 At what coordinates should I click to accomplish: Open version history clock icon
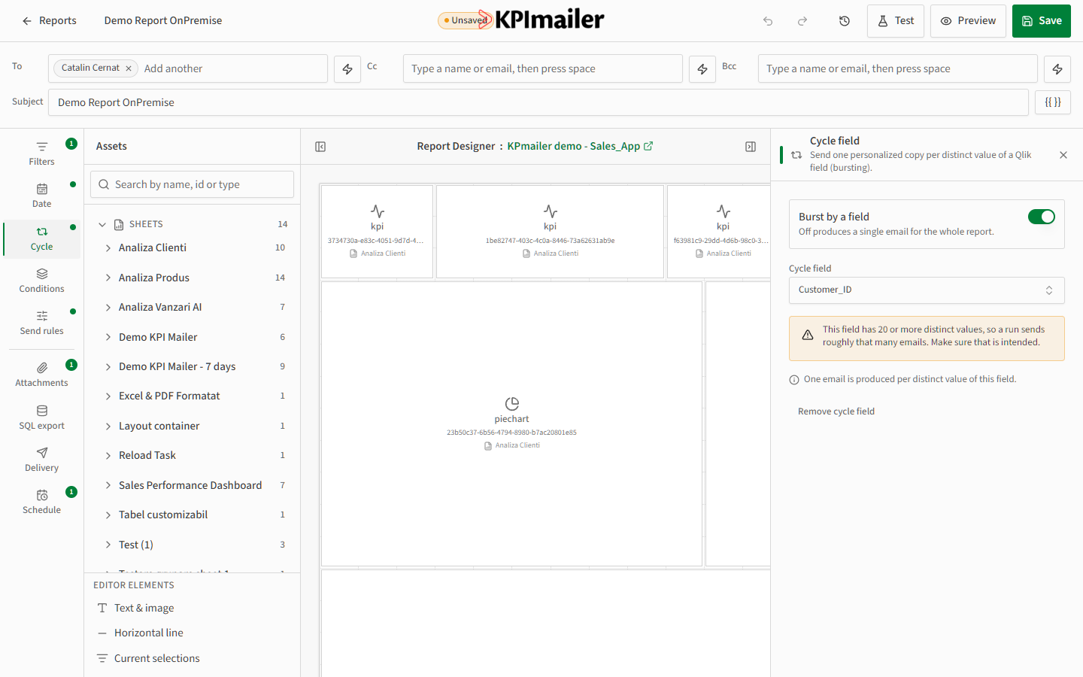(x=845, y=21)
